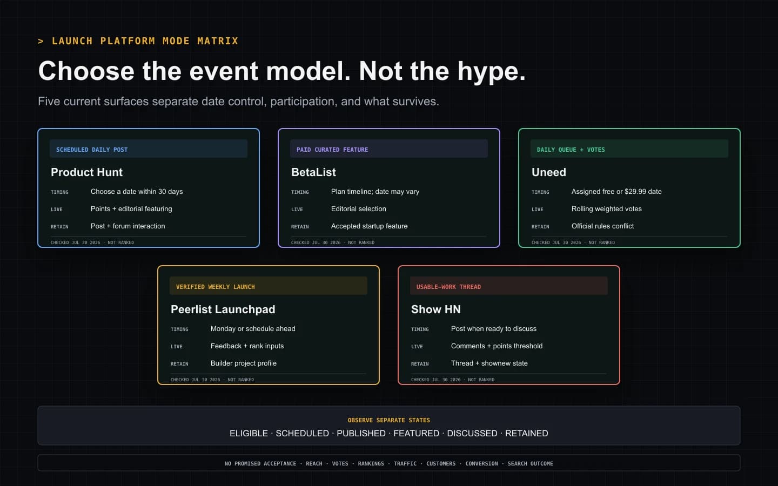This screenshot has width=778, height=486.
Task: Click 'NO PROMISED ACCEPTANCE' in the disclaimer bar
Action: click(260, 464)
